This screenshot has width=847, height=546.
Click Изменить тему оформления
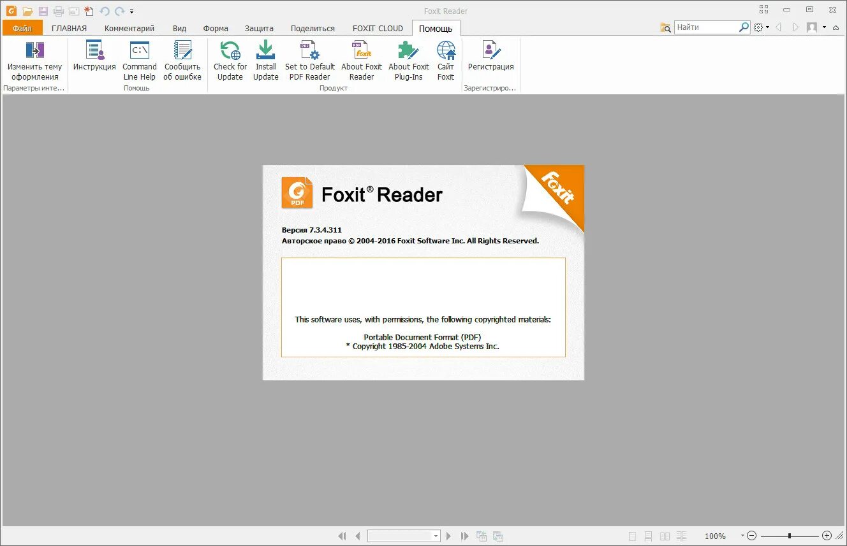(x=35, y=61)
